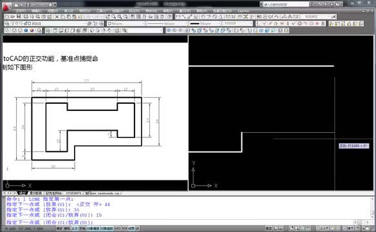This screenshot has width=376, height=232.
Task: Toggle 正交 (Ortho) mode in status bar
Action: (75, 228)
